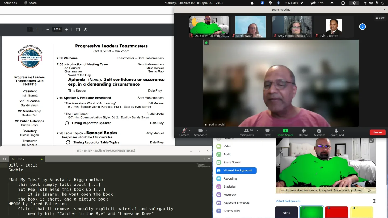
Task: Toggle fit-to-page icon in PDF toolbar
Action: 78,30
